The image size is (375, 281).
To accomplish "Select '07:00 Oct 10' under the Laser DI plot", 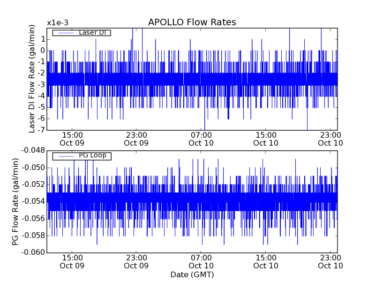I will pos(201,139).
